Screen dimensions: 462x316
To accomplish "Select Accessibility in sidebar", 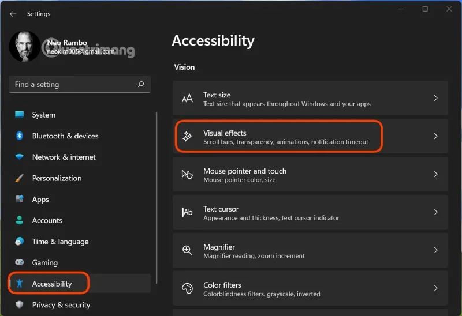I will [80, 283].
